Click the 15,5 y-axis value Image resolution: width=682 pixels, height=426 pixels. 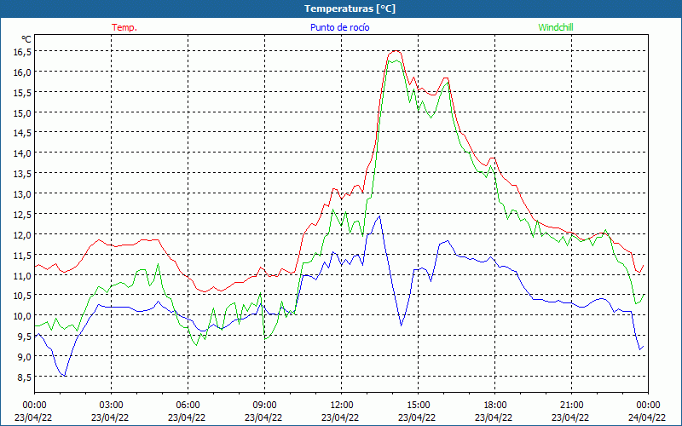coord(23,93)
